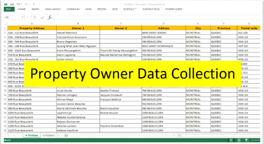Select cell with Thavisith Panay Mouangkhot
264x144 pixels.
pos(121,50)
